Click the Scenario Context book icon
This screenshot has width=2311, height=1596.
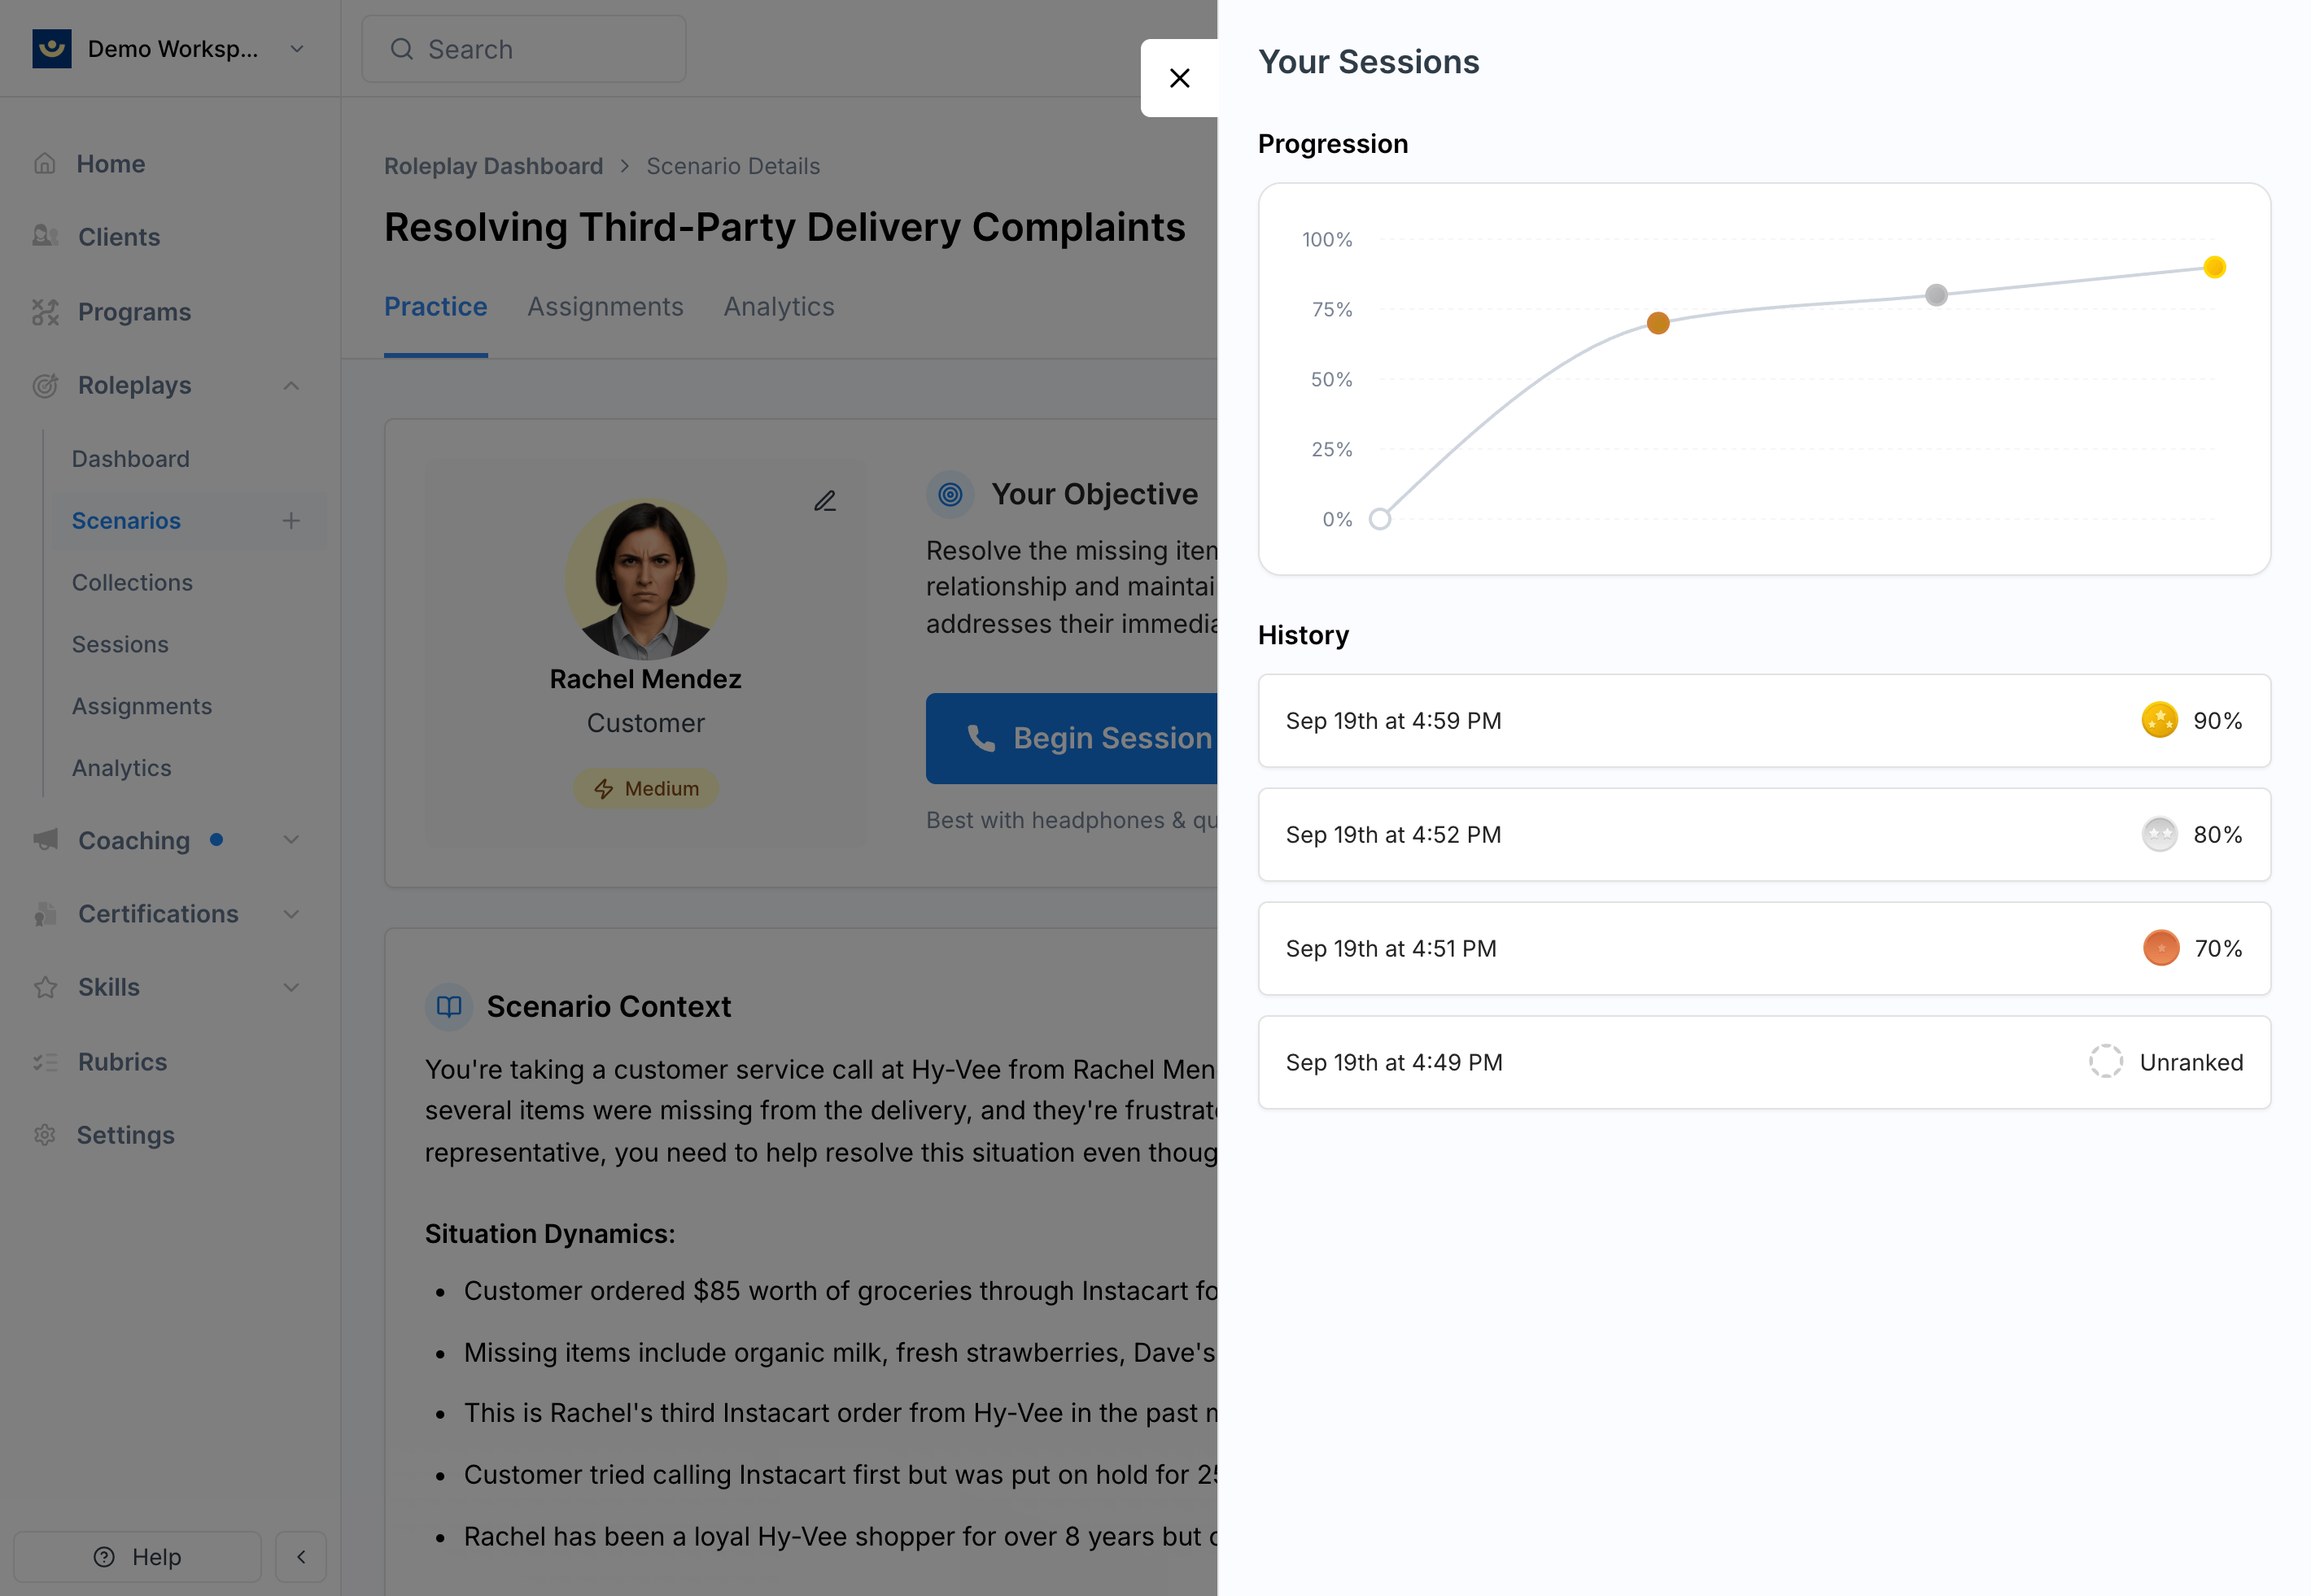(x=449, y=1007)
